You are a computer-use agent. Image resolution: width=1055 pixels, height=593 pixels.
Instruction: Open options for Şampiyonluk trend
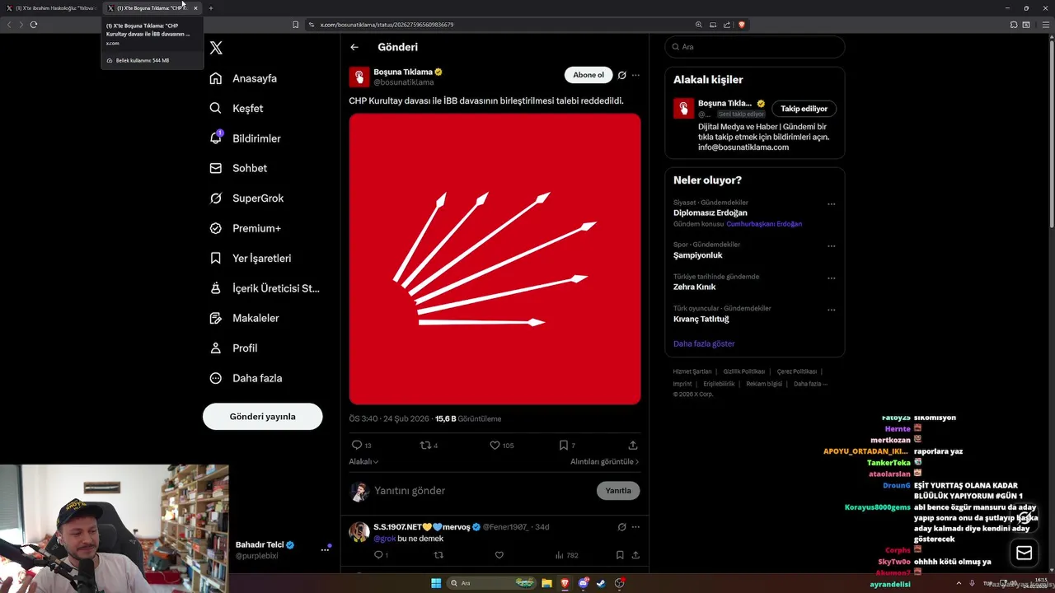click(x=831, y=246)
